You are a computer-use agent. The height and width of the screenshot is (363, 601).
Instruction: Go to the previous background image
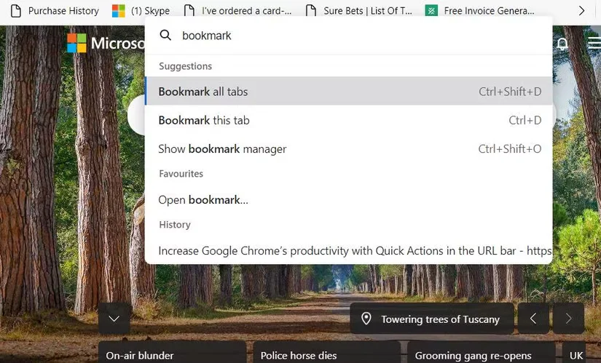pos(533,319)
